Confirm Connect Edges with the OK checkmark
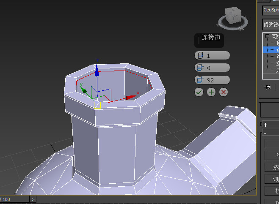Viewport: 279px width, 204px height. point(199,92)
